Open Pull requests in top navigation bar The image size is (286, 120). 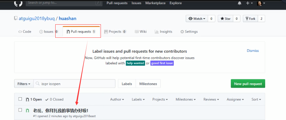117,3
